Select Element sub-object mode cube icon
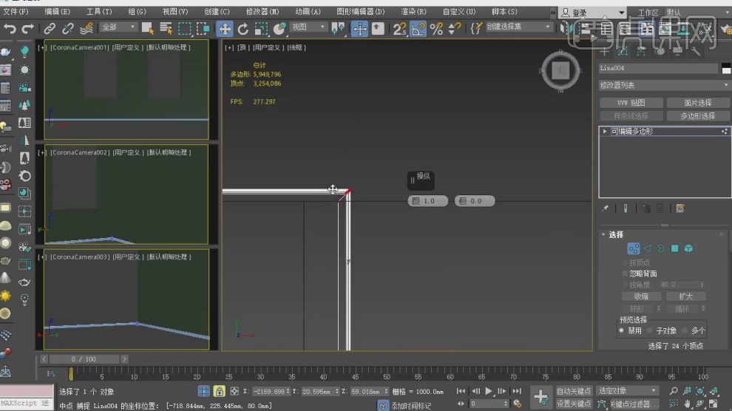Viewport: 732px width, 411px height. click(x=688, y=248)
